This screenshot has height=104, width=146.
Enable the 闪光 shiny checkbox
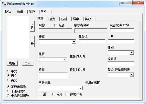tap(54, 94)
